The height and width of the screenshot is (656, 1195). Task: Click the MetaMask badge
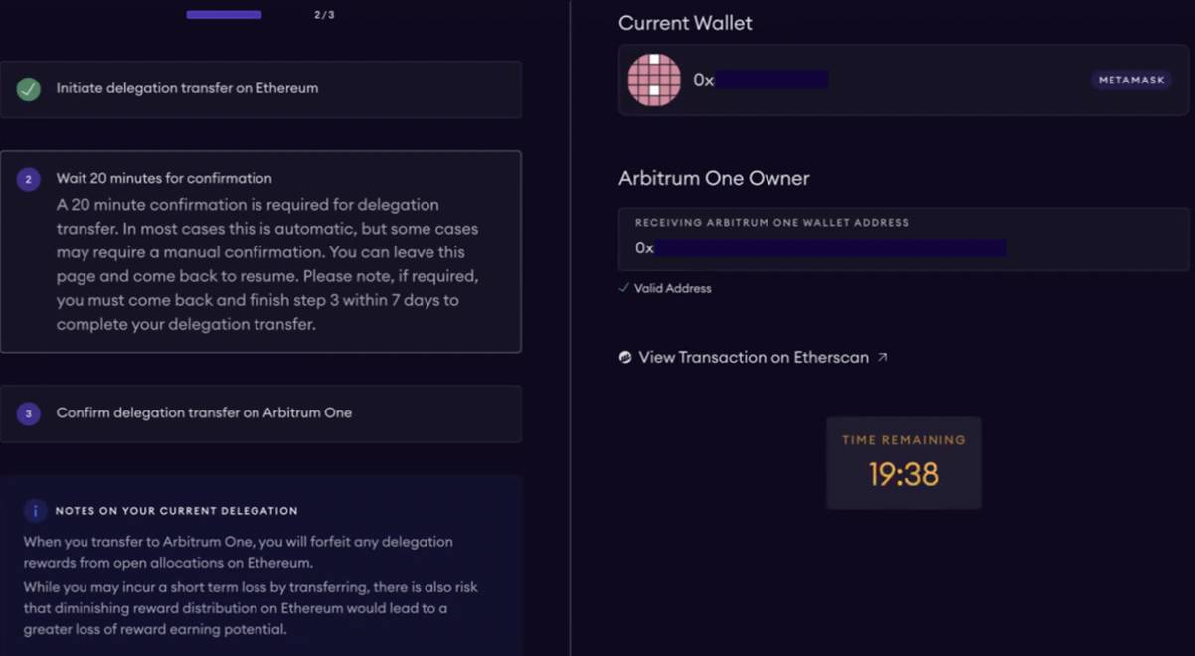point(1131,81)
